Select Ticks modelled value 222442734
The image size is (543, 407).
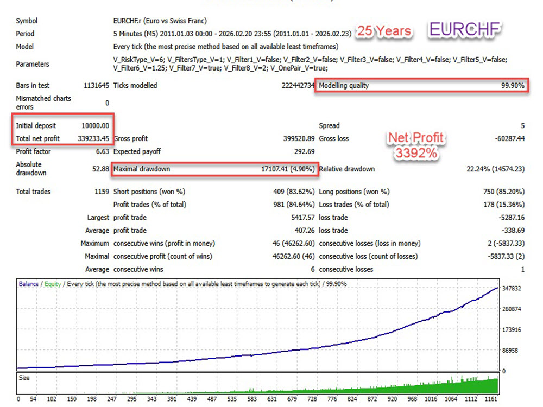point(298,86)
